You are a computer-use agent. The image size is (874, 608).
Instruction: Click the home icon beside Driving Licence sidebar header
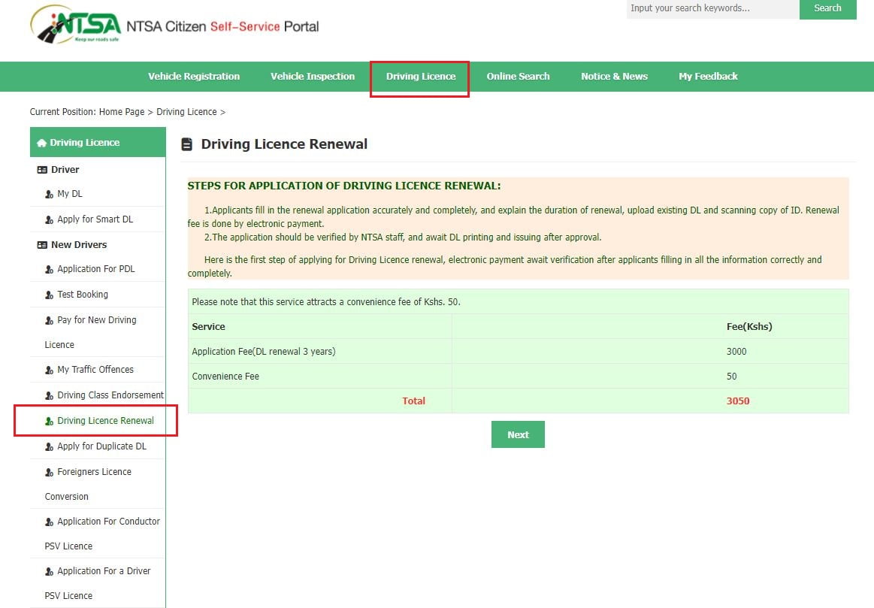[41, 143]
